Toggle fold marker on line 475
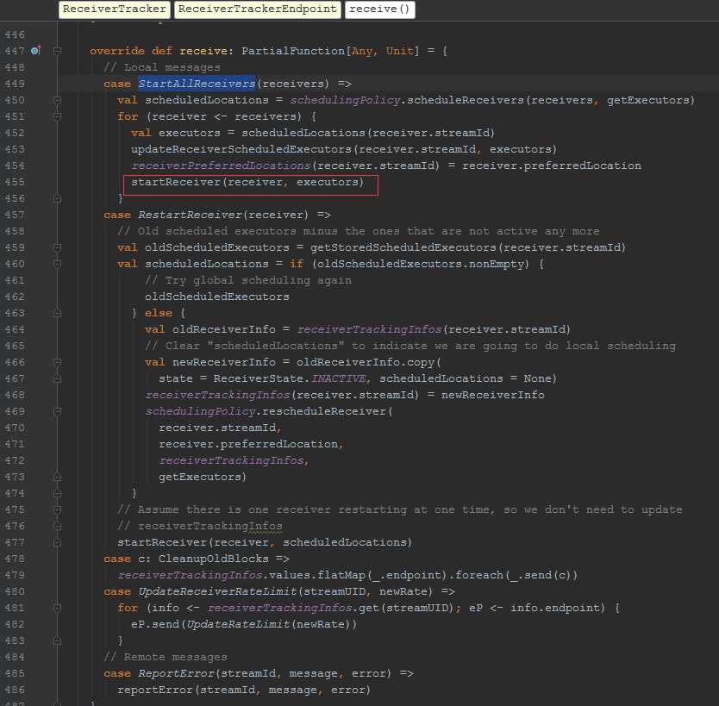Viewport: 719px width, 706px height. (x=57, y=509)
